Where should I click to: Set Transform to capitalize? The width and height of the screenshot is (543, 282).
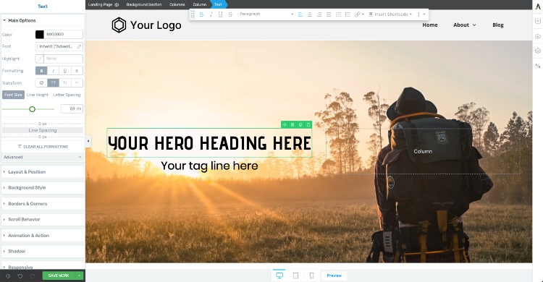tap(64, 82)
